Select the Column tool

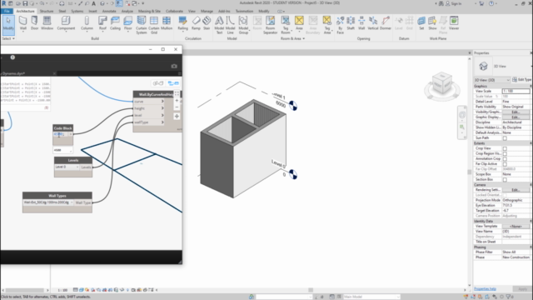87,23
